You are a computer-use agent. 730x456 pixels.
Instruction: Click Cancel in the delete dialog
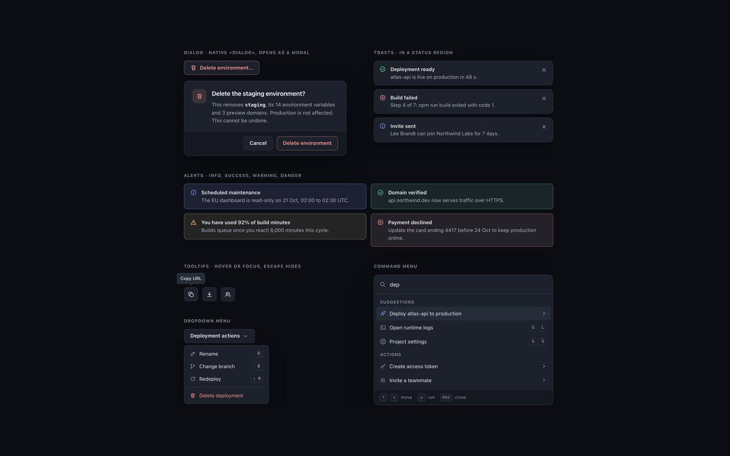(258, 143)
